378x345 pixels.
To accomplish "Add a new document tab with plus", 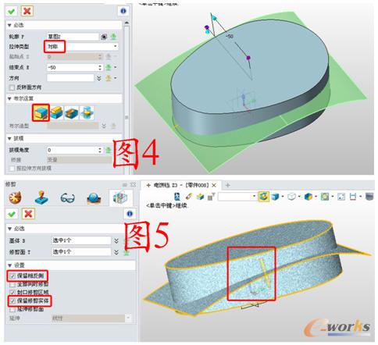I will 227,185.
